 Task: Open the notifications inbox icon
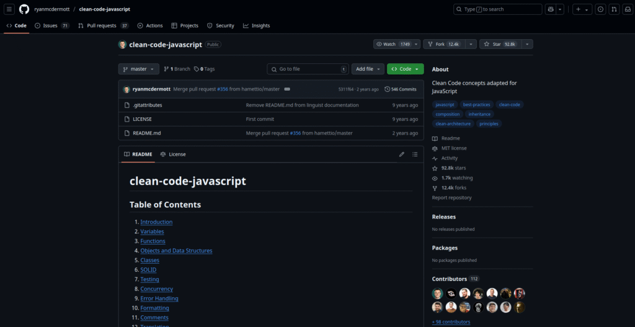[628, 9]
